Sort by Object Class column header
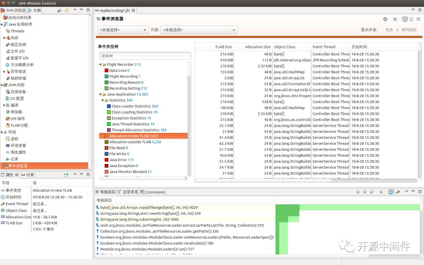The width and height of the screenshot is (424, 265). tap(291, 47)
